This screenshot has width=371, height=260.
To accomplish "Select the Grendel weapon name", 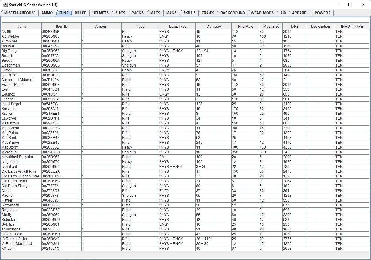I will [8, 99].
